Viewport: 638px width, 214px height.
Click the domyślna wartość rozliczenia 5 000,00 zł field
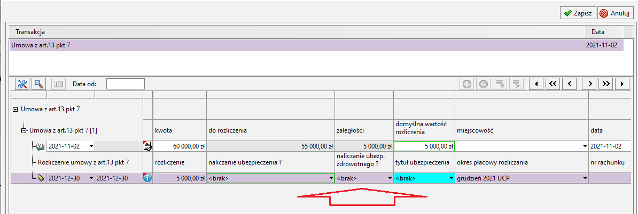[x=424, y=146]
